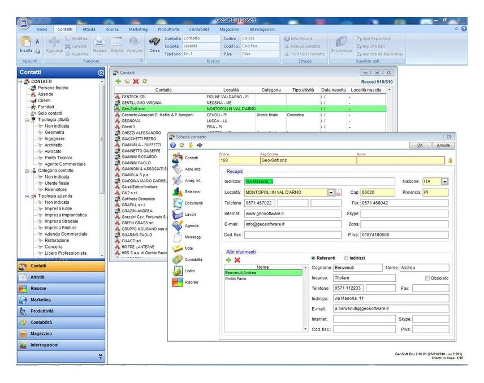
Task: Collapse the Categoria contatto tree node
Action: 27,171
